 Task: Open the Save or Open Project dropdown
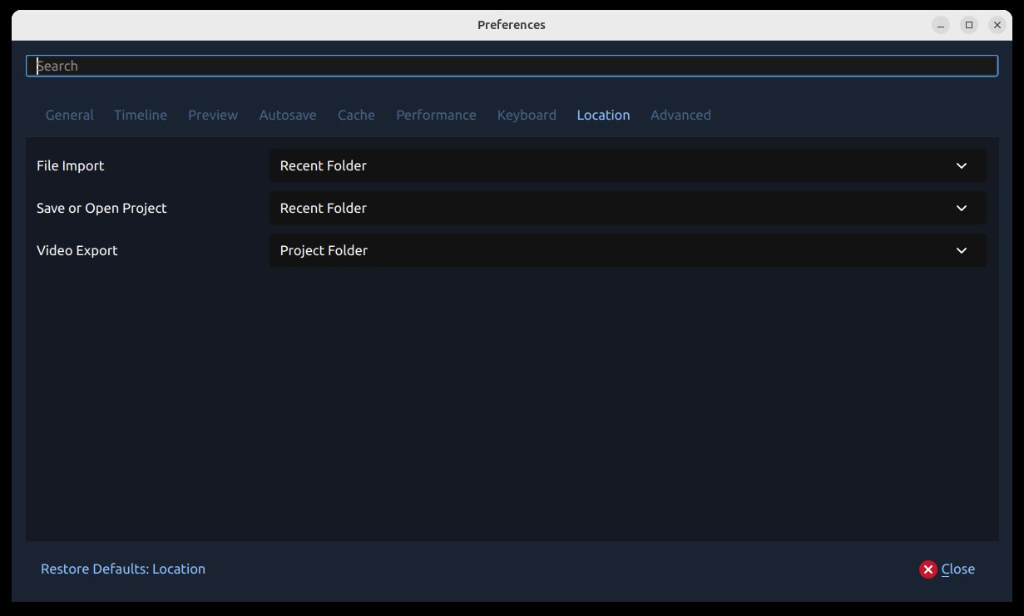[627, 208]
